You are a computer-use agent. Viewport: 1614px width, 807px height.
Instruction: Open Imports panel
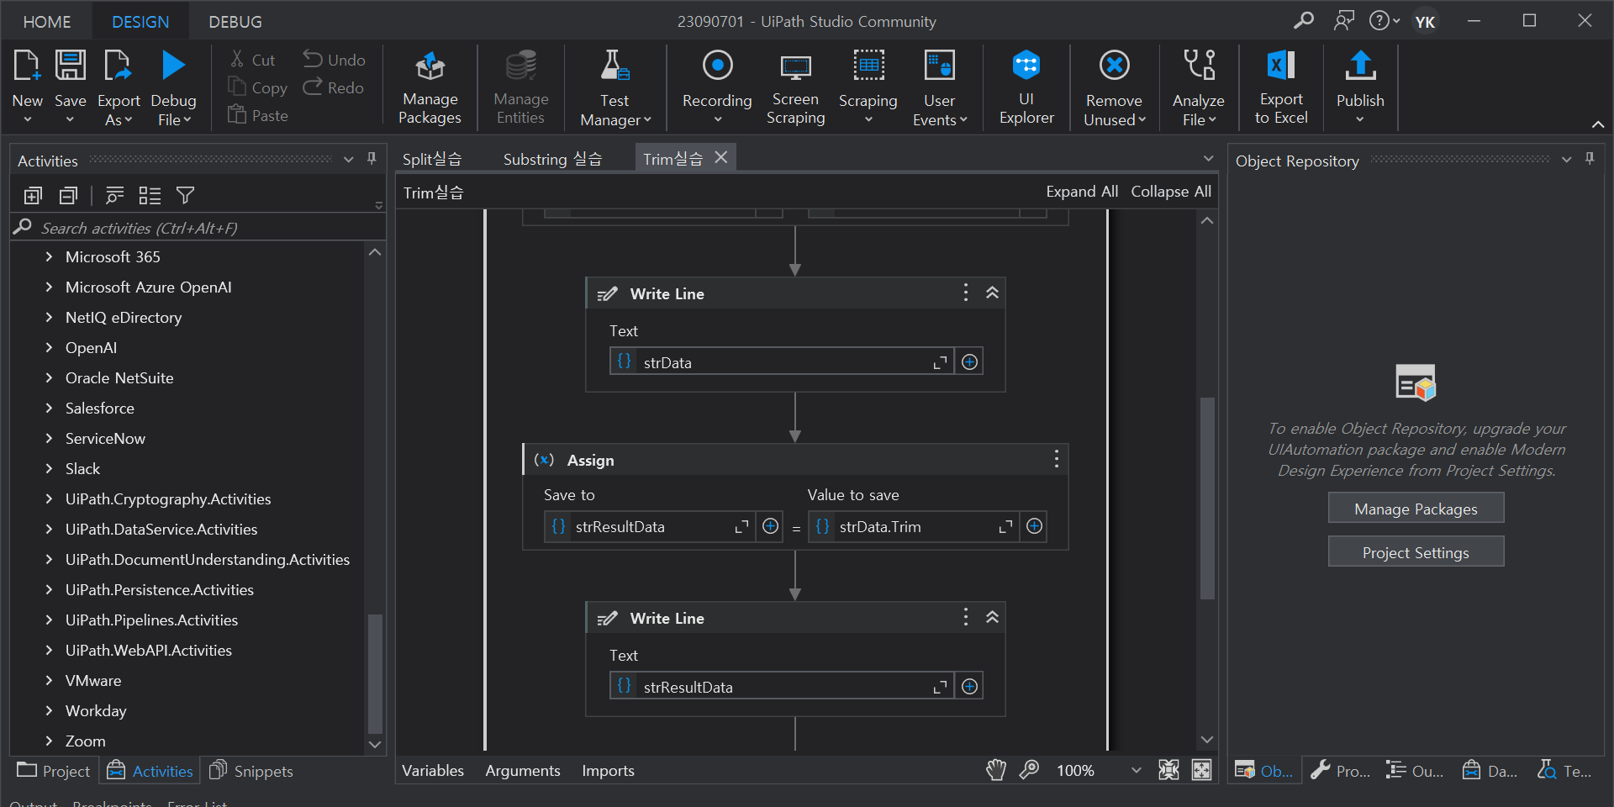[608, 770]
